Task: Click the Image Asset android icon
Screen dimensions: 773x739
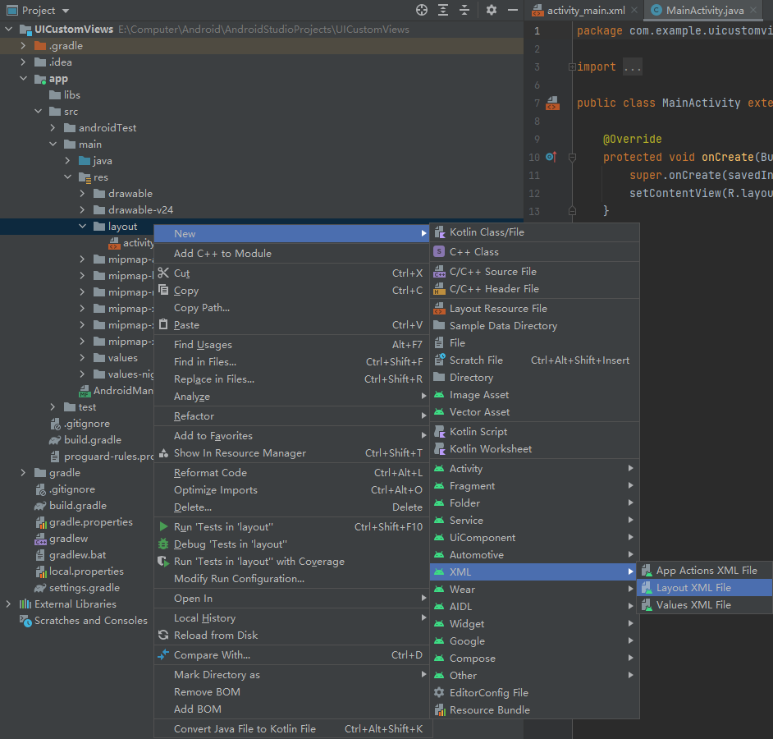Action: pyautogui.click(x=439, y=395)
